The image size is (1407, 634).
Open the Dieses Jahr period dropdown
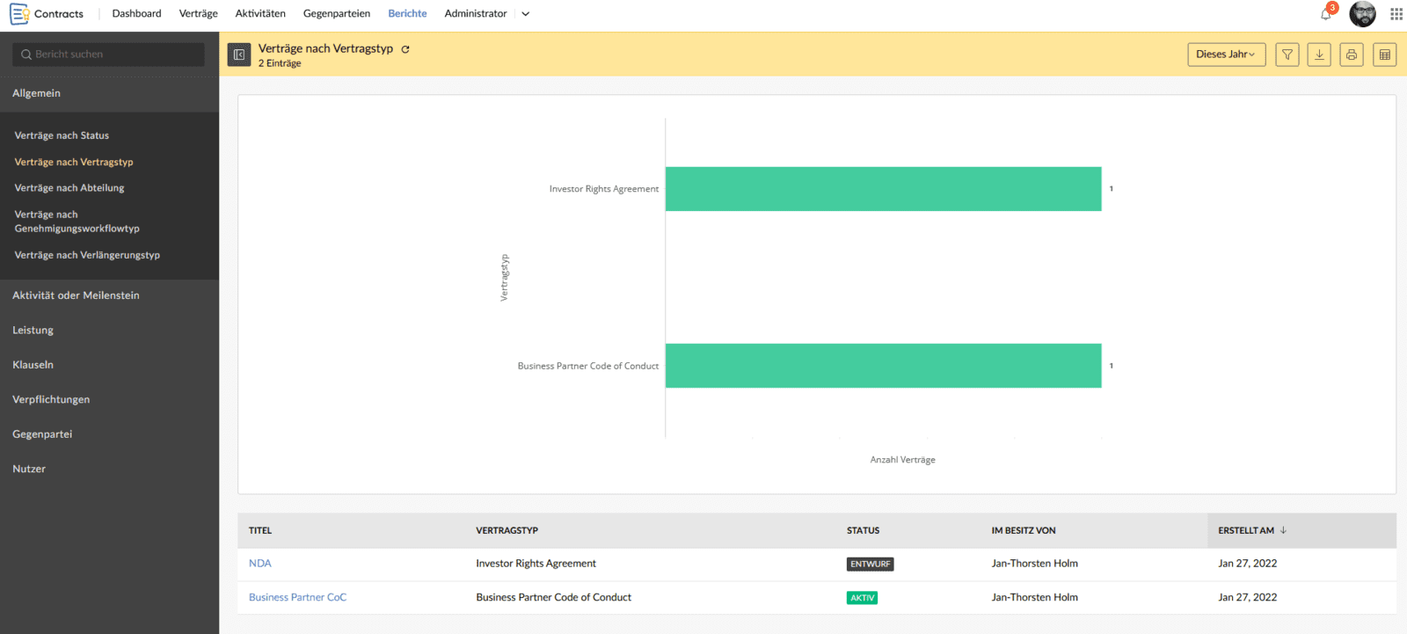pyautogui.click(x=1226, y=55)
